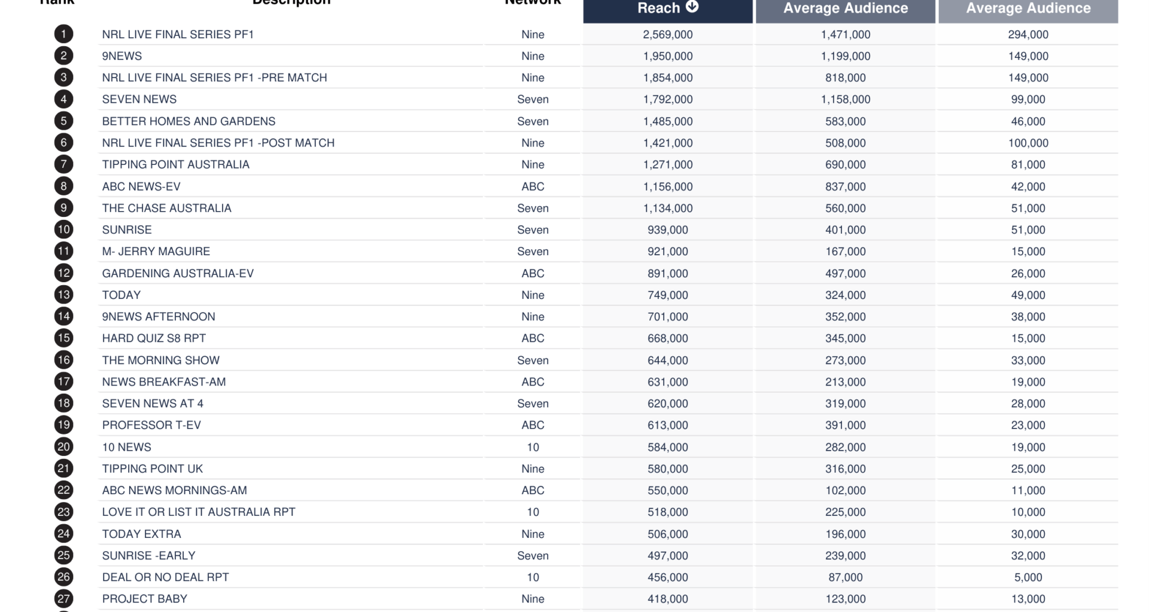1149x612 pixels.
Task: Click the rank 19 circle badge
Action: click(63, 425)
